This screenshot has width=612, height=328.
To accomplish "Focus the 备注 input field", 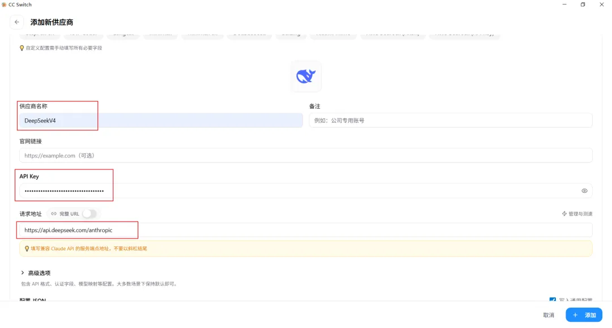I will (450, 121).
